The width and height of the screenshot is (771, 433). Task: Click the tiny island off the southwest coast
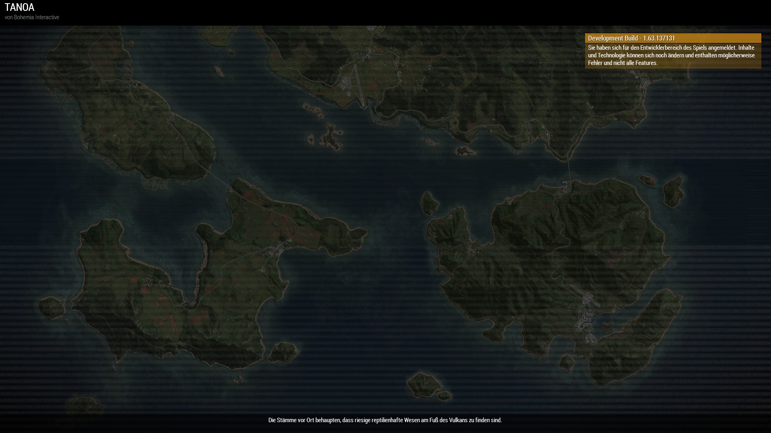[x=52, y=308]
